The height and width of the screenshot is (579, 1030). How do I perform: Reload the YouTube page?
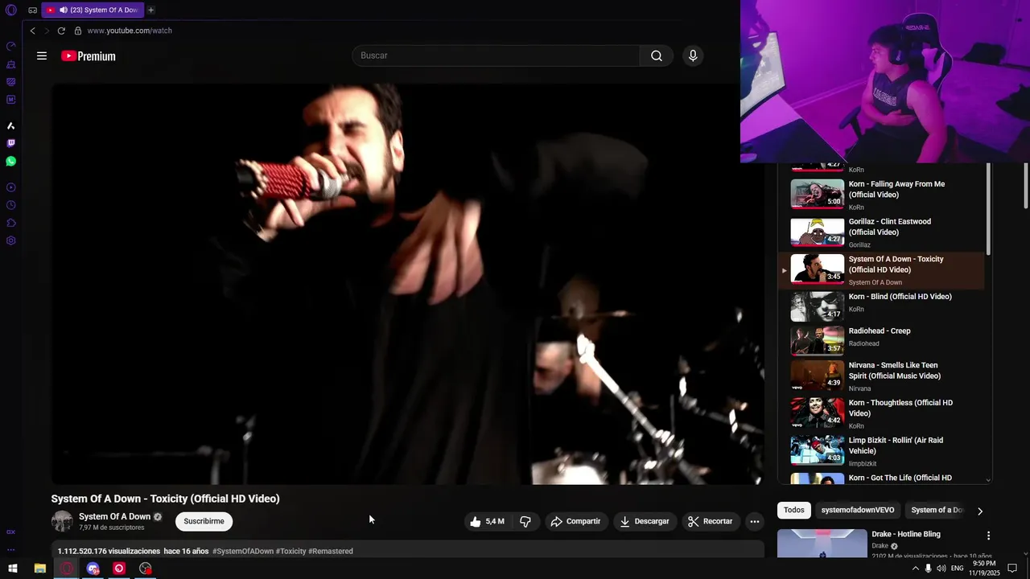pos(61,31)
